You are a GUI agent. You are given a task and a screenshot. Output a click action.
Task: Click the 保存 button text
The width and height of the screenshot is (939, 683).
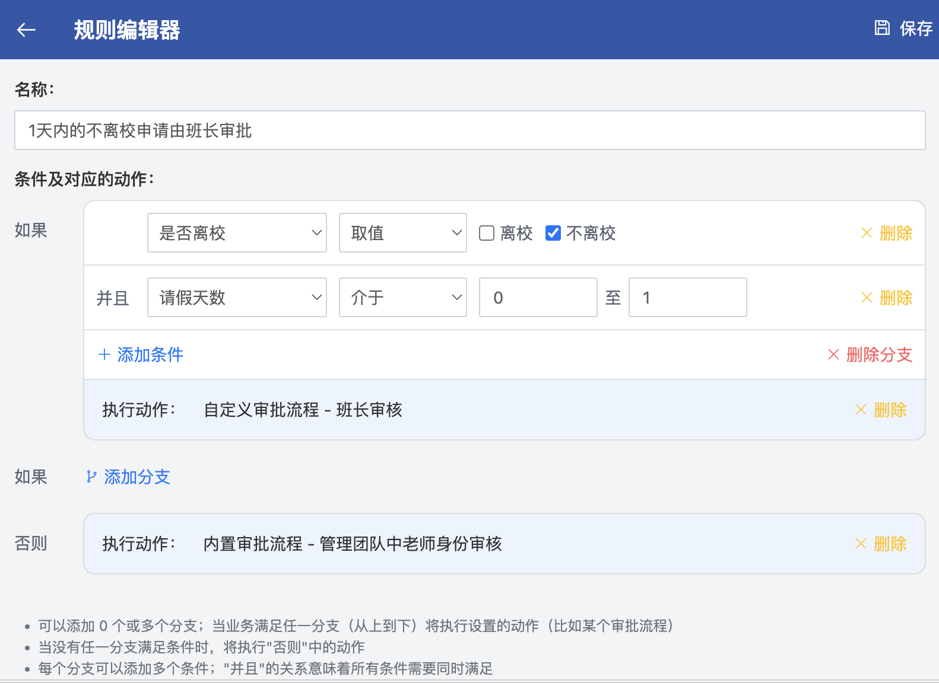[916, 28]
